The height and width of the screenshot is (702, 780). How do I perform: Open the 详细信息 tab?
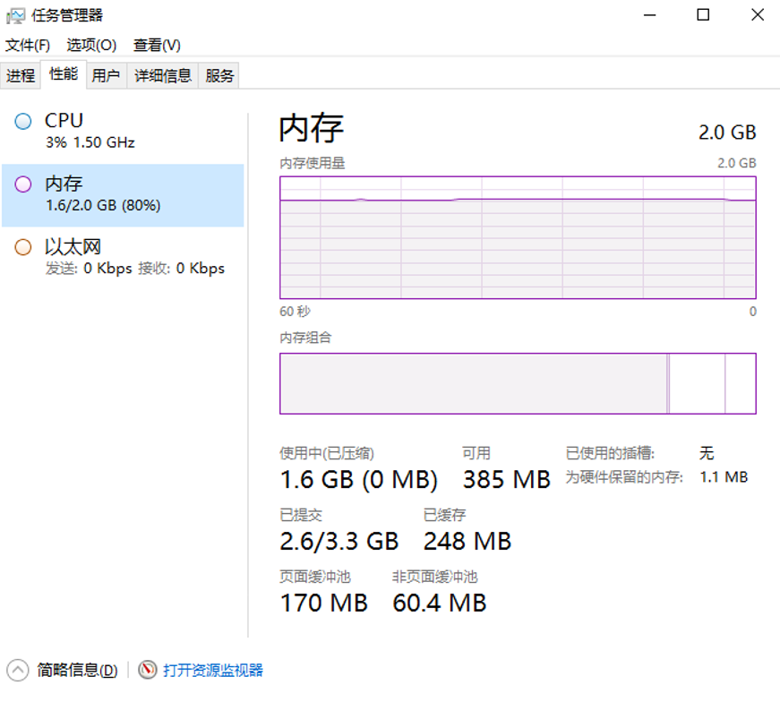(x=163, y=75)
